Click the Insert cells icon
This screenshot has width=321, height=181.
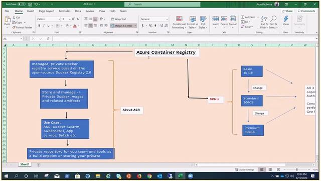(x=215, y=19)
